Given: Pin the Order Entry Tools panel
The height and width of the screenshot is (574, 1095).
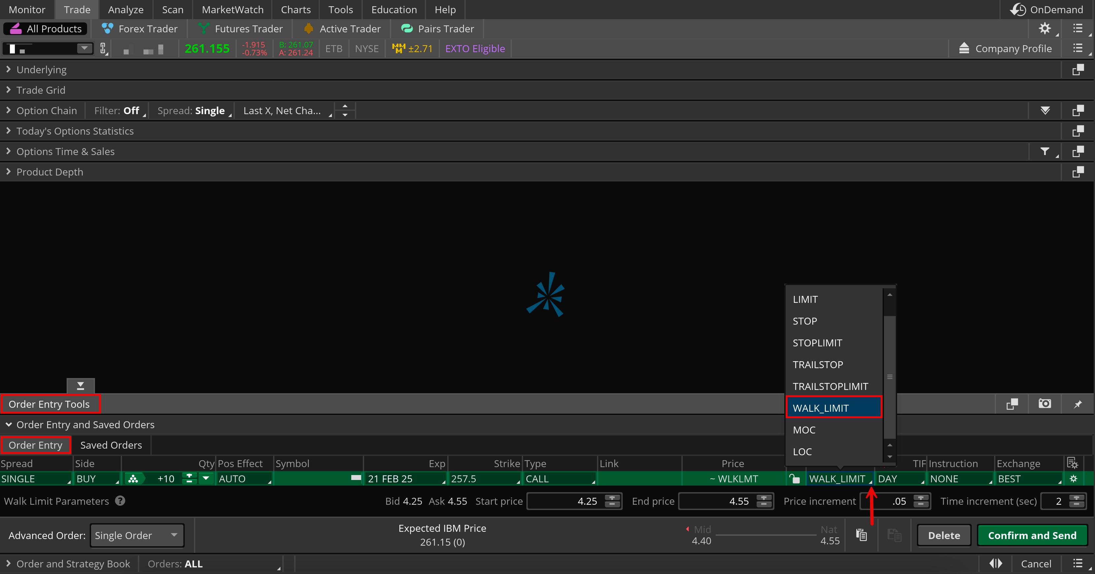Looking at the screenshot, I should pos(1078,404).
